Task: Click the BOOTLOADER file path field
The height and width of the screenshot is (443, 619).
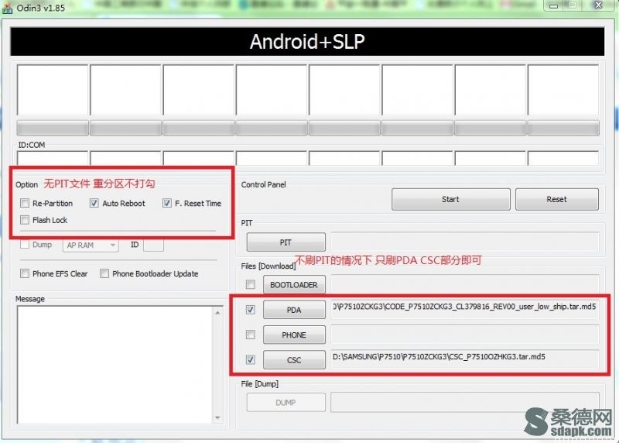Action: [465, 284]
